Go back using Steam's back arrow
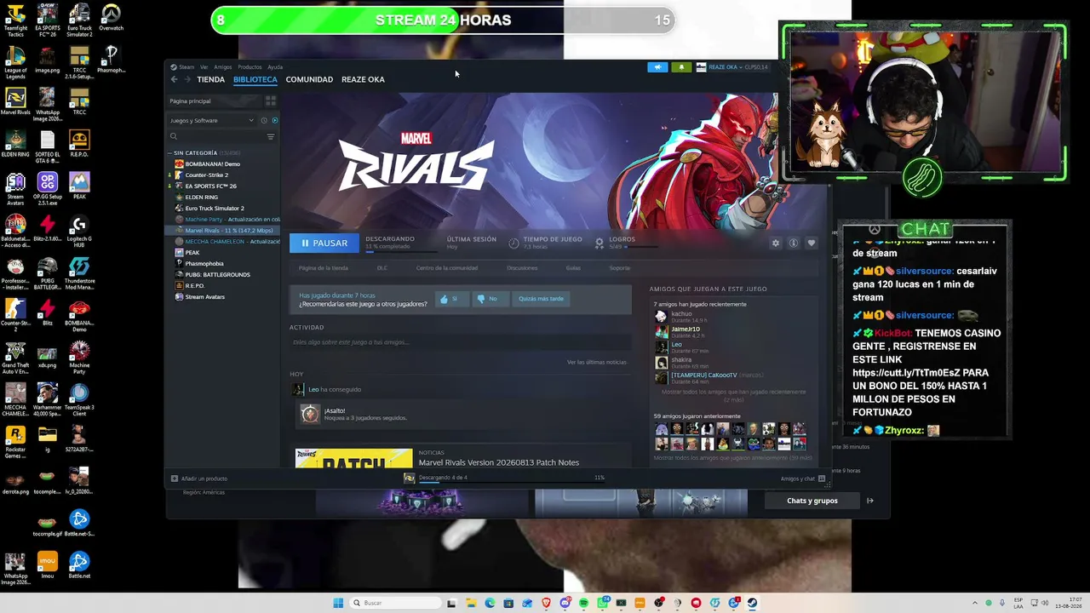 tap(174, 79)
